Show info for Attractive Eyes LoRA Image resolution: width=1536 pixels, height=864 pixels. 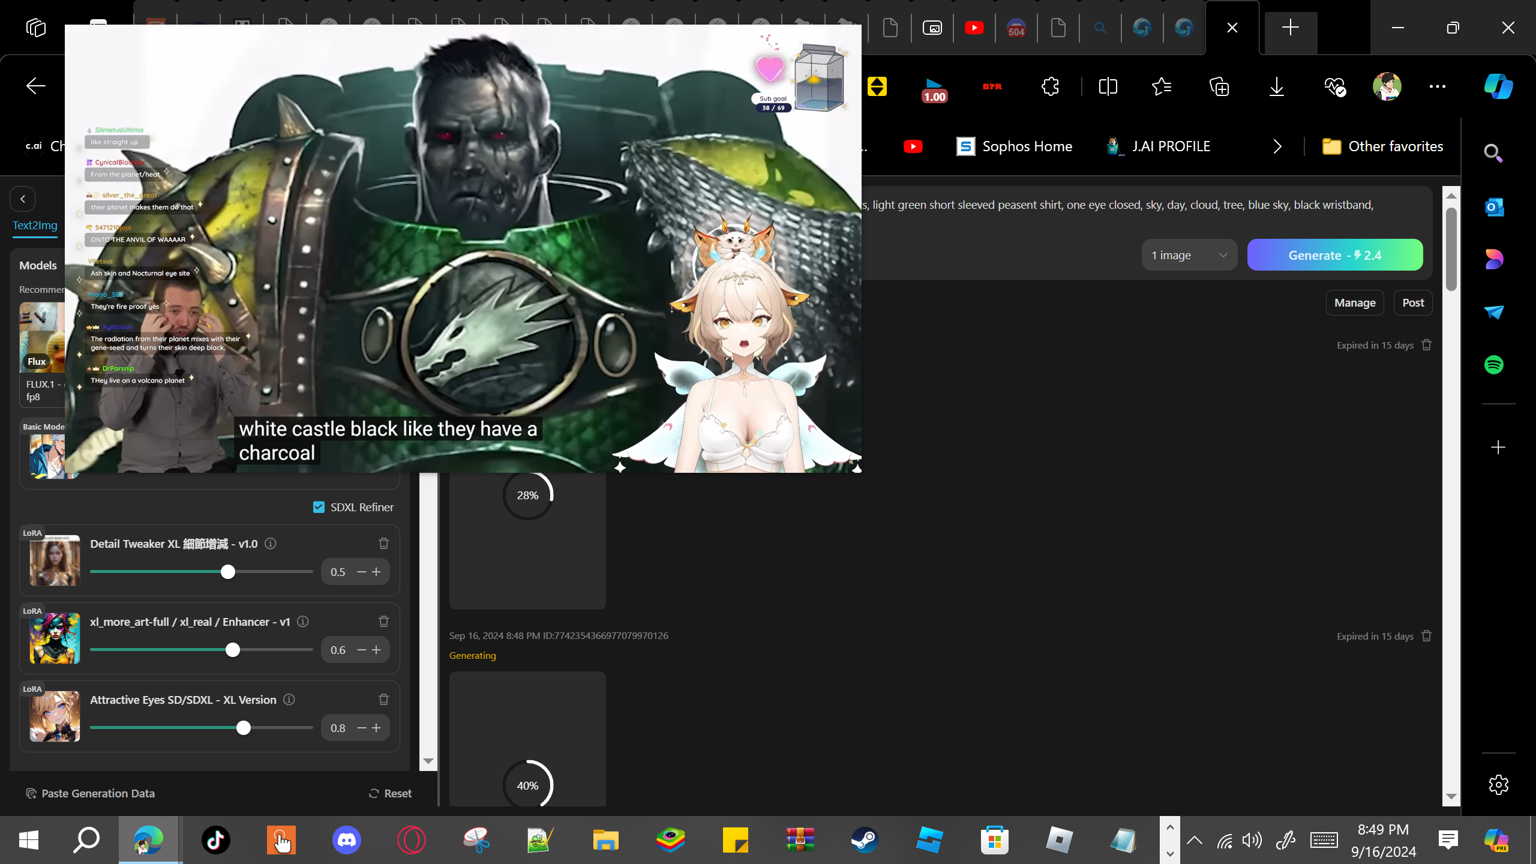(289, 700)
